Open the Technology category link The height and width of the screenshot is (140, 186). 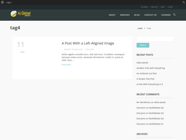coord(77,49)
